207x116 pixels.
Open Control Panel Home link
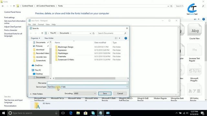12,12
